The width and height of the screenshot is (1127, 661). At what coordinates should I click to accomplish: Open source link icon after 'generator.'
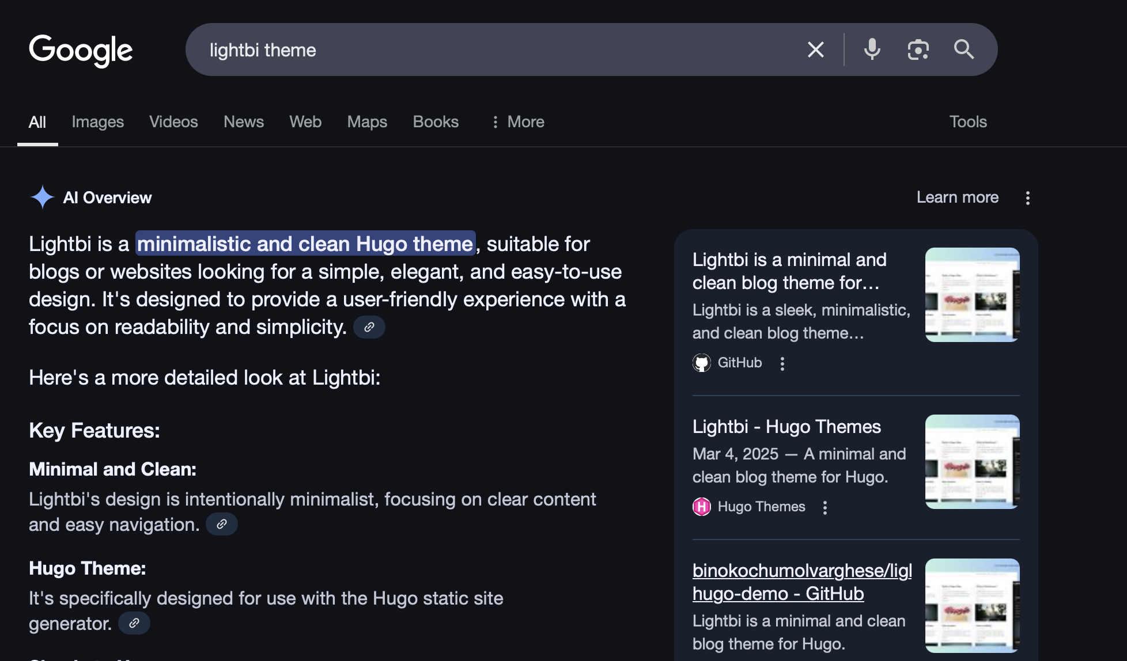click(134, 623)
